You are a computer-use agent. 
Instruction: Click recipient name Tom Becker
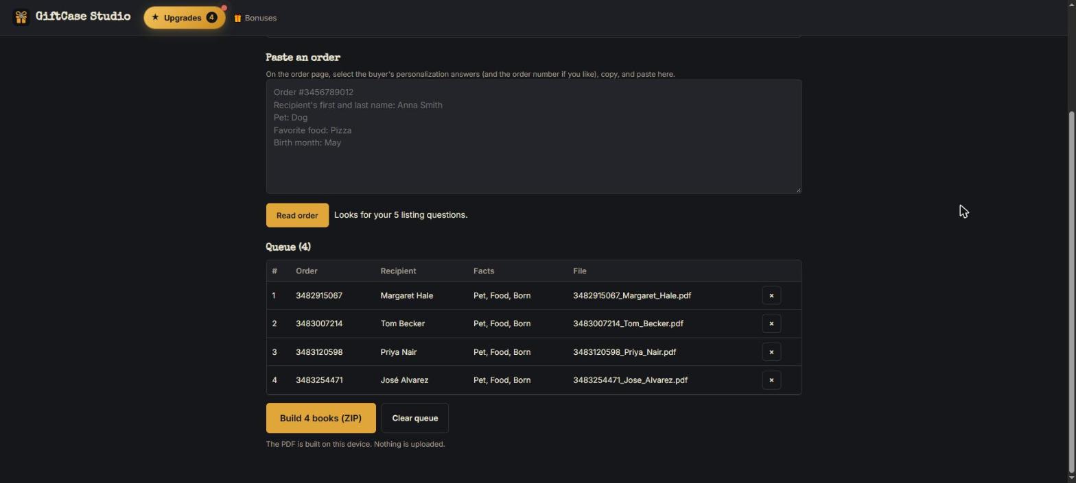click(402, 323)
